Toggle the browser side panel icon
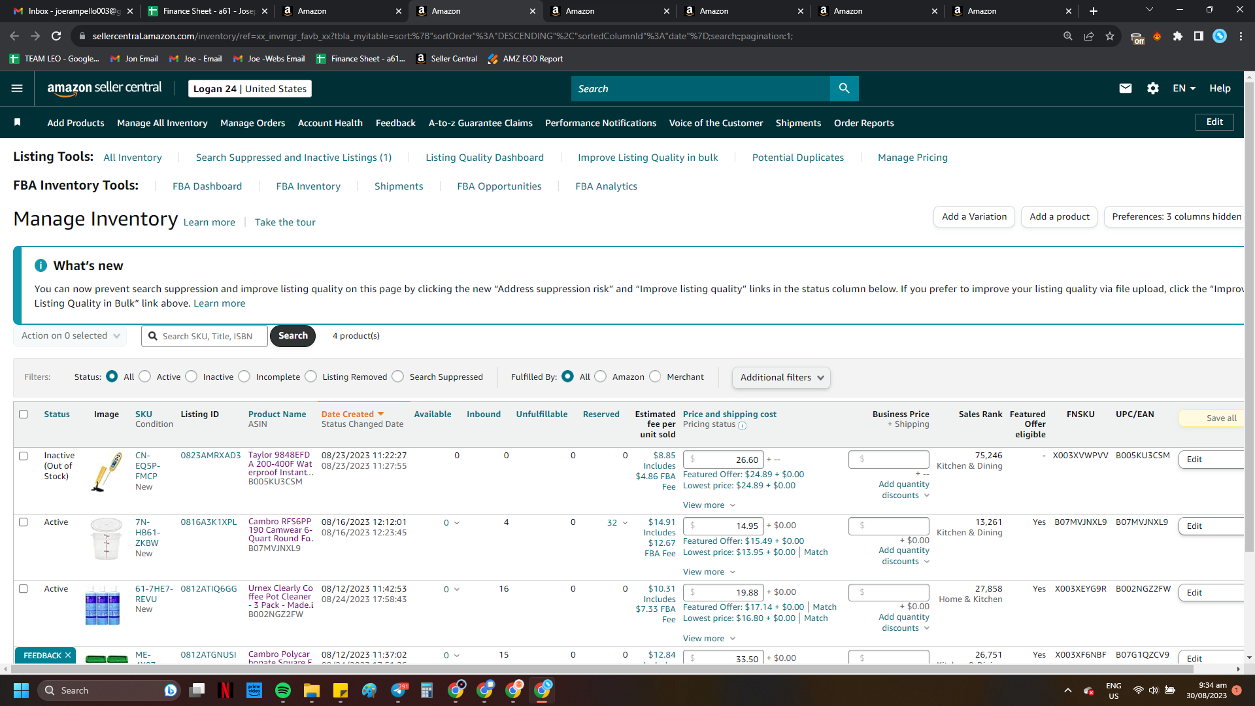This screenshot has width=1255, height=706. tap(1199, 36)
